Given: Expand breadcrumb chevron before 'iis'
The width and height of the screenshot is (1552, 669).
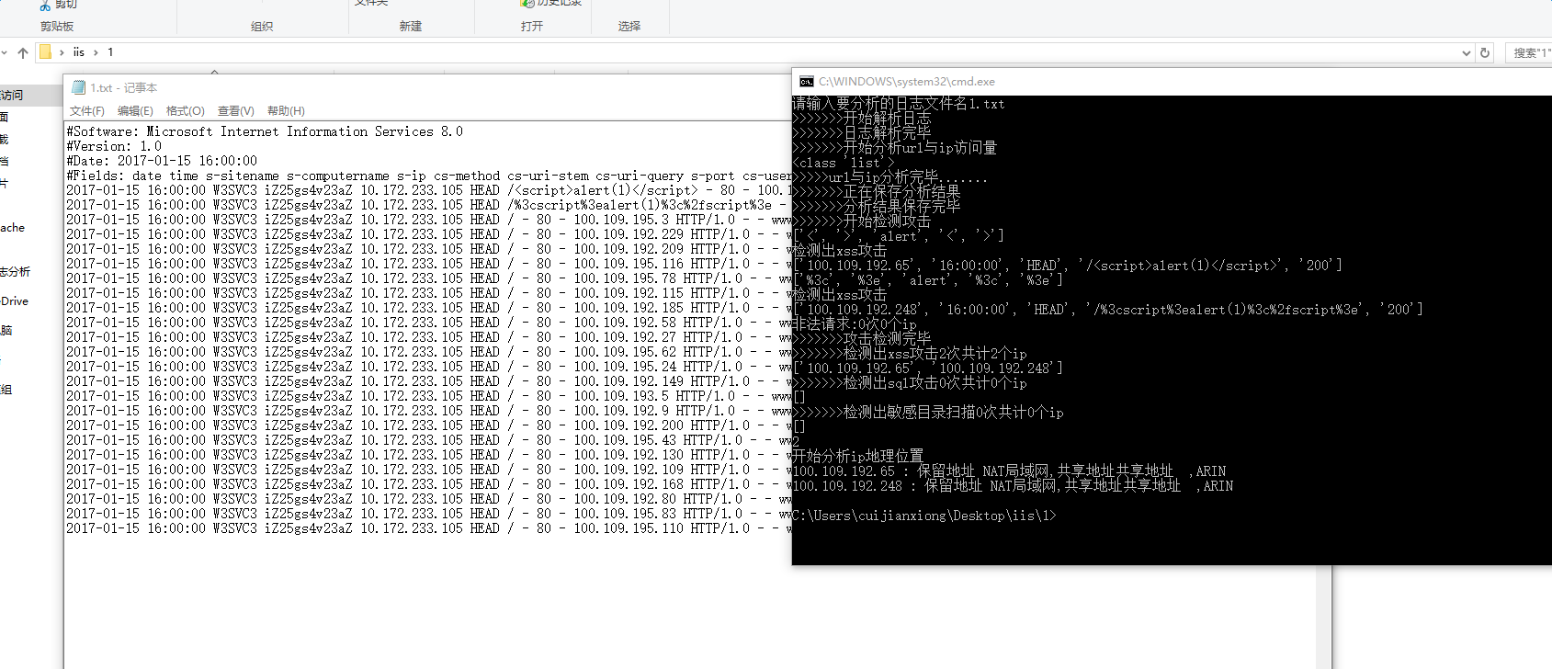Looking at the screenshot, I should (62, 52).
